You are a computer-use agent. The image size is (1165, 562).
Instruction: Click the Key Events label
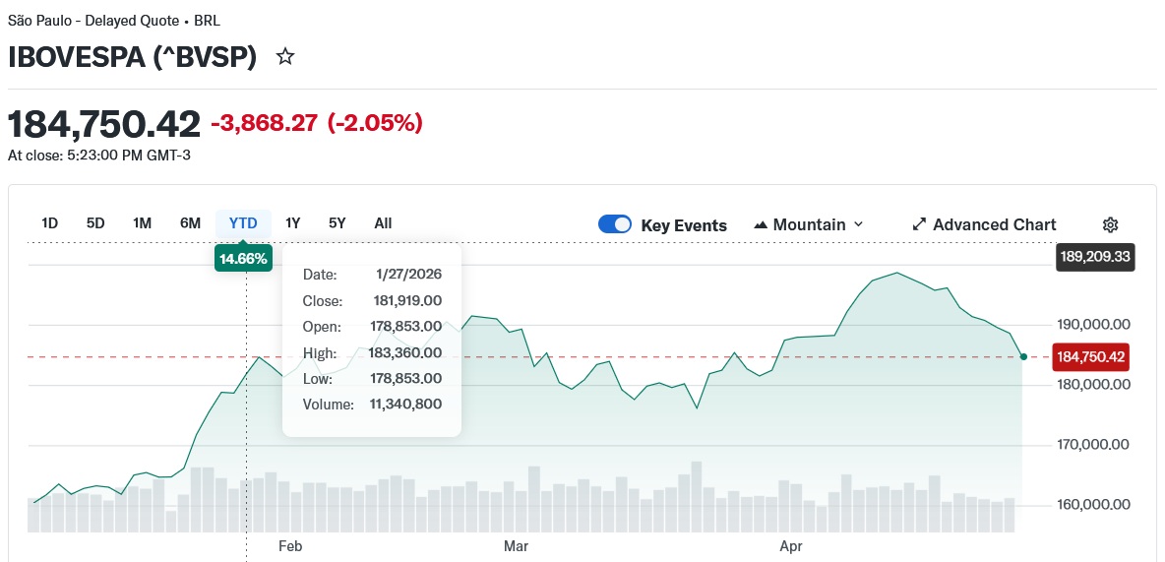tap(684, 225)
